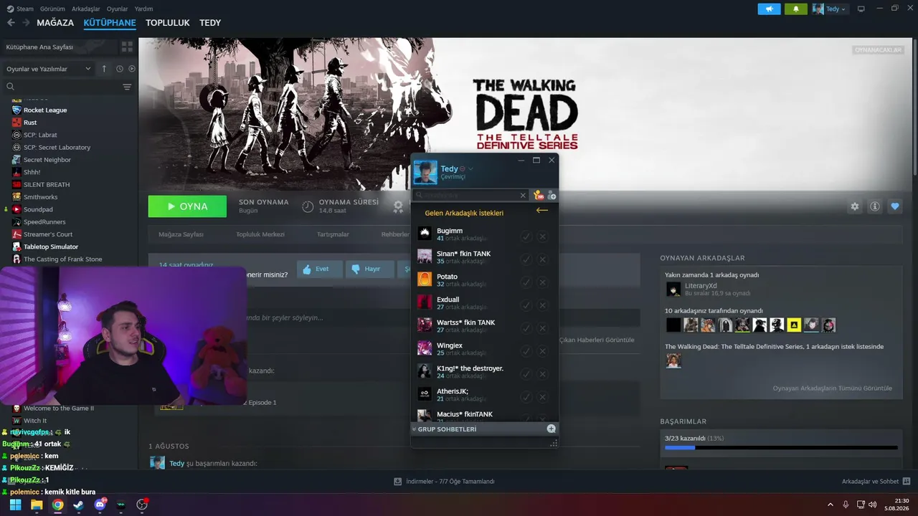The width and height of the screenshot is (918, 516).
Task: Accept friend request from Bugimm
Action: point(526,236)
